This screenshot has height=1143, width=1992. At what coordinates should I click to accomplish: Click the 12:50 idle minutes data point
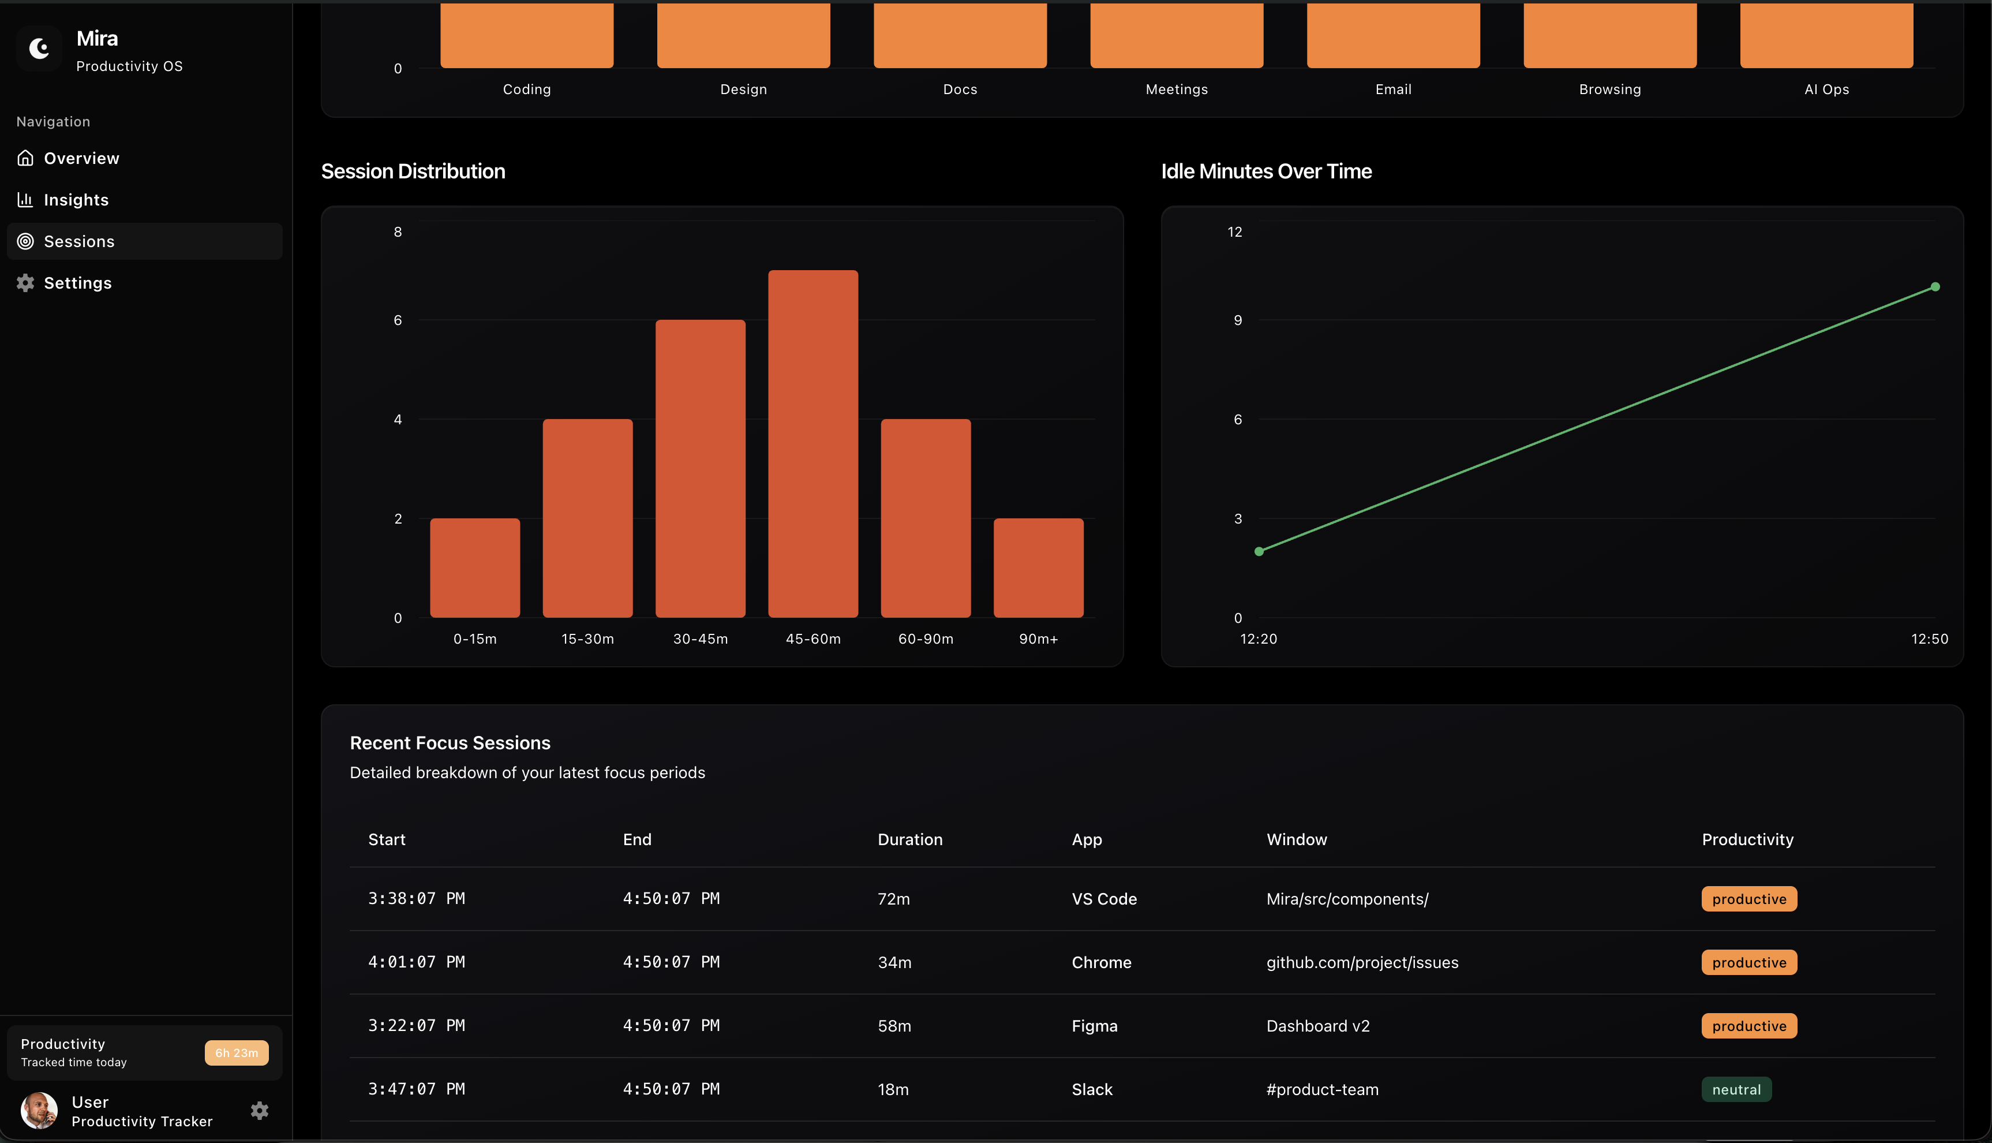point(1935,286)
